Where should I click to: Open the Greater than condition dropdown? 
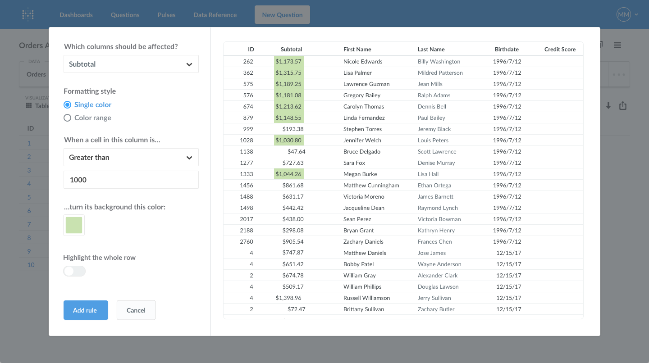tap(131, 157)
